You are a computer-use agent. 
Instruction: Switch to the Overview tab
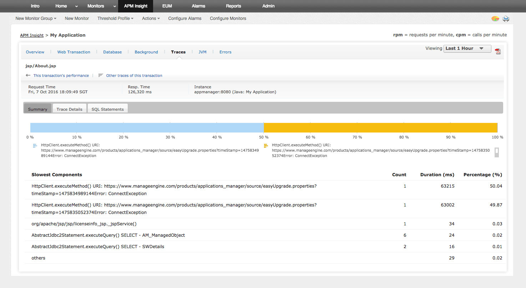point(35,52)
